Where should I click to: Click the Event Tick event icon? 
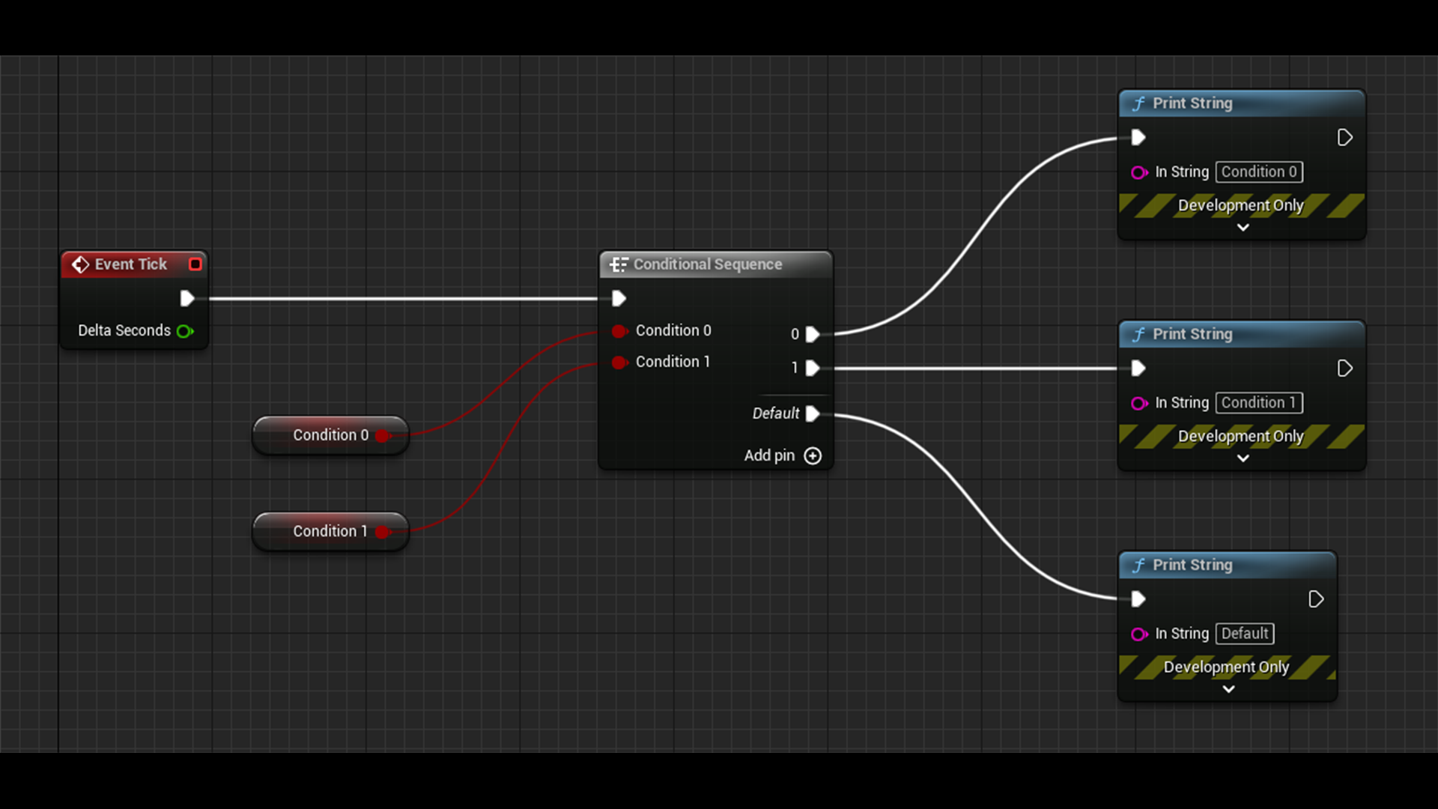pyautogui.click(x=80, y=264)
